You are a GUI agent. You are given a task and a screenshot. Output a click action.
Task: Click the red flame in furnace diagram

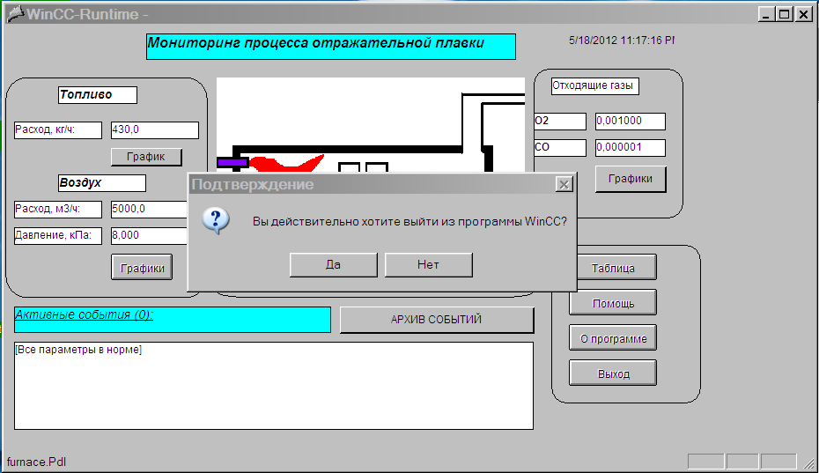286,163
